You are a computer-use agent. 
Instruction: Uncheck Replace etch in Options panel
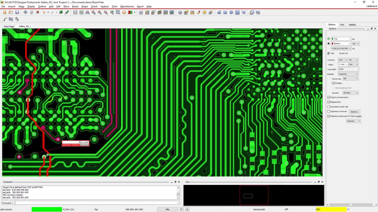pos(329,102)
